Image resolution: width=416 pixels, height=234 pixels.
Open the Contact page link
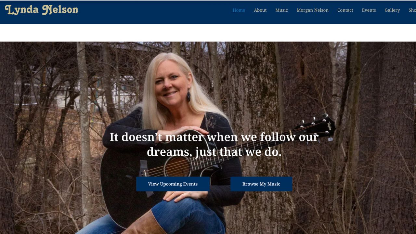click(345, 10)
